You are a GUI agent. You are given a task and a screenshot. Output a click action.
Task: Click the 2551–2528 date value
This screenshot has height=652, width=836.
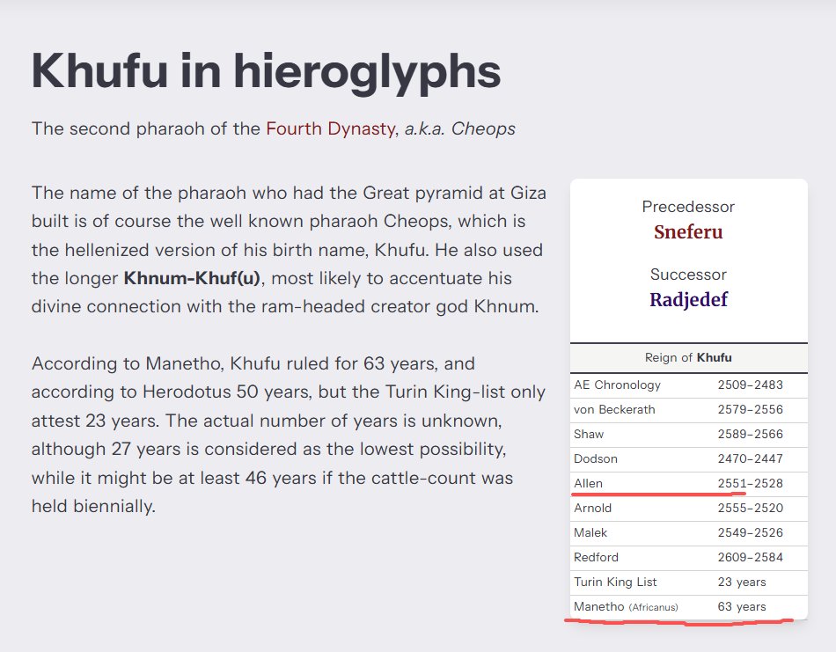(750, 484)
